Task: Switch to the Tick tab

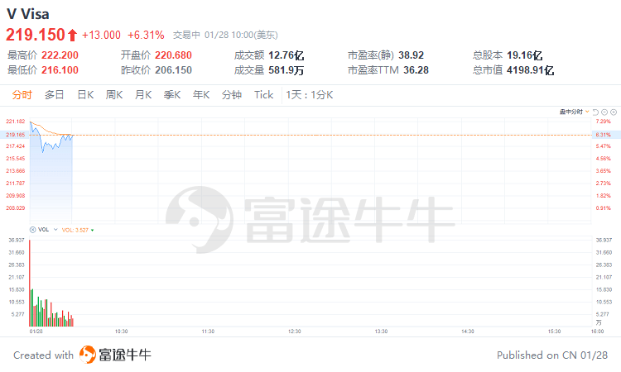Action: click(x=263, y=95)
